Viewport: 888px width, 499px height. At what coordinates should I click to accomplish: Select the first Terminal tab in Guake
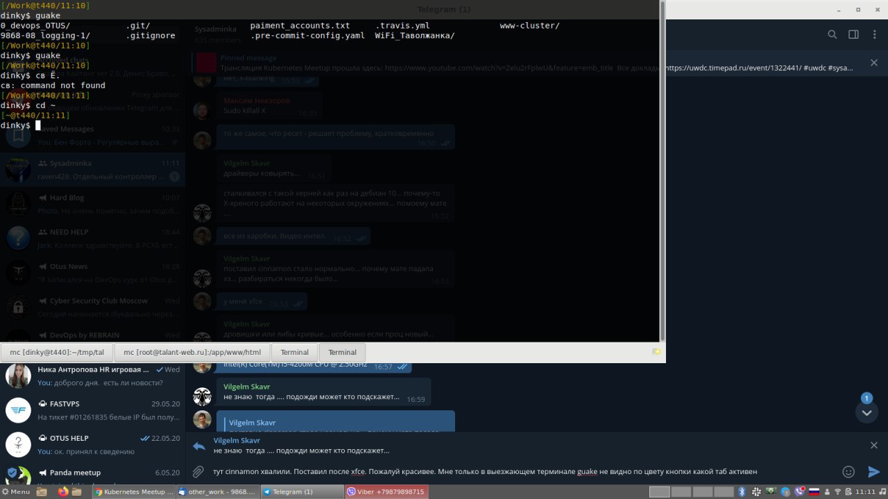click(x=294, y=352)
